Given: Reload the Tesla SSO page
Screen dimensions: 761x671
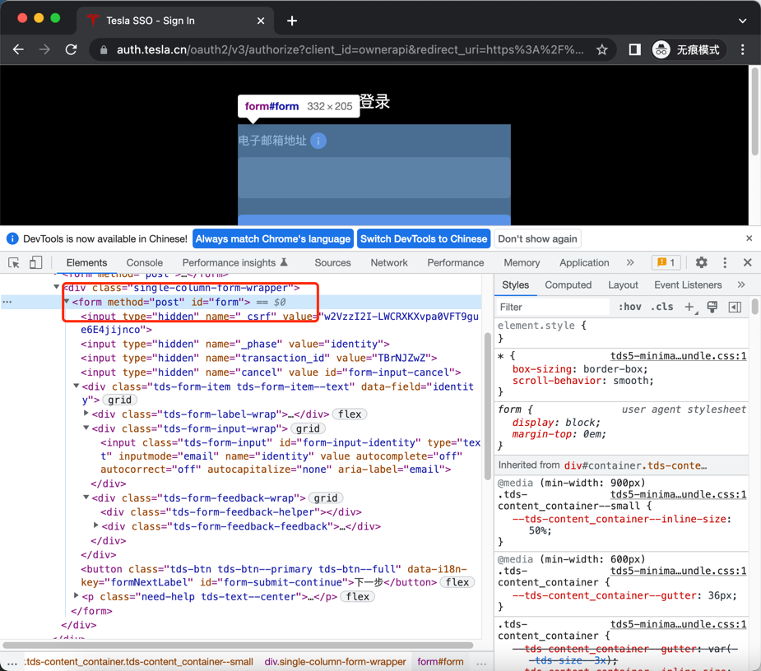Looking at the screenshot, I should (72, 49).
